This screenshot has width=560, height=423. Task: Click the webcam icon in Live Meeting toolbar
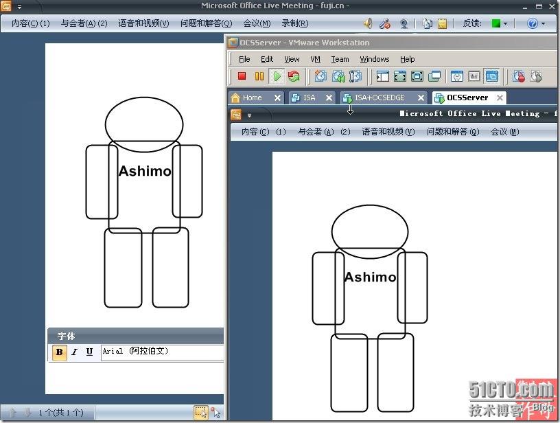click(x=404, y=23)
